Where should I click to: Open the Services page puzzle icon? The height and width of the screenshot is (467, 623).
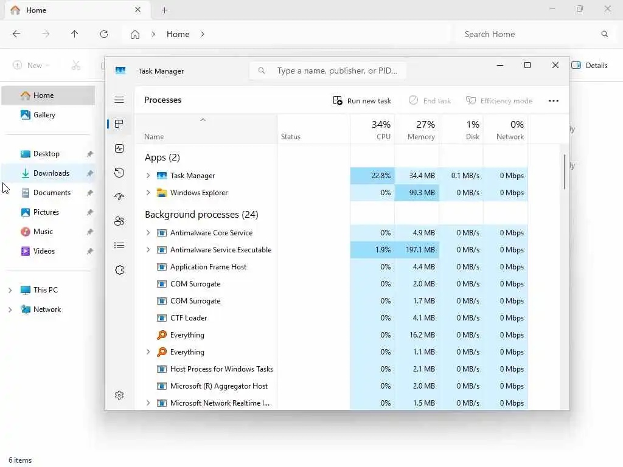pos(119,270)
